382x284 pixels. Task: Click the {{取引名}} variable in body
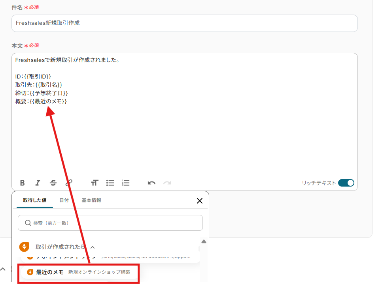49,85
